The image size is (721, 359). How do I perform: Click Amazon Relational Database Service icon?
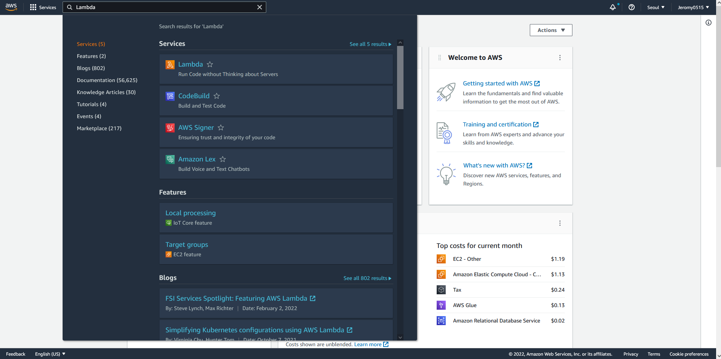441,321
